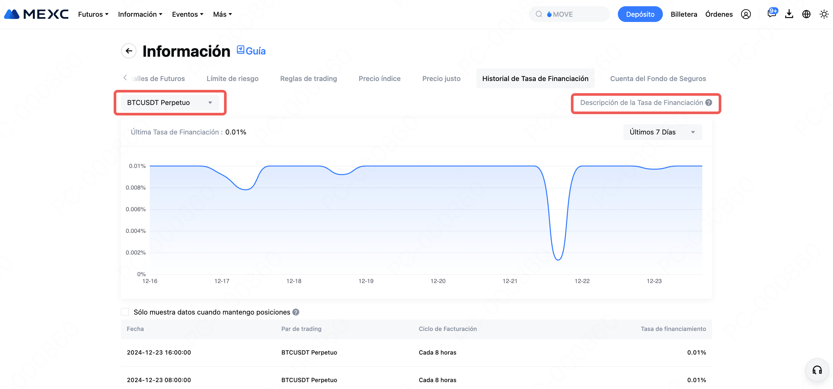Switch to Precio índice tab
833x389 pixels.
pos(379,79)
